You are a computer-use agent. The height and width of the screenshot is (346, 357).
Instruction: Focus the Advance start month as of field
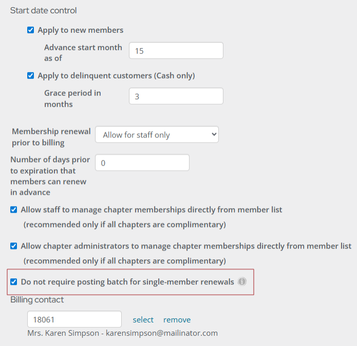coord(176,51)
